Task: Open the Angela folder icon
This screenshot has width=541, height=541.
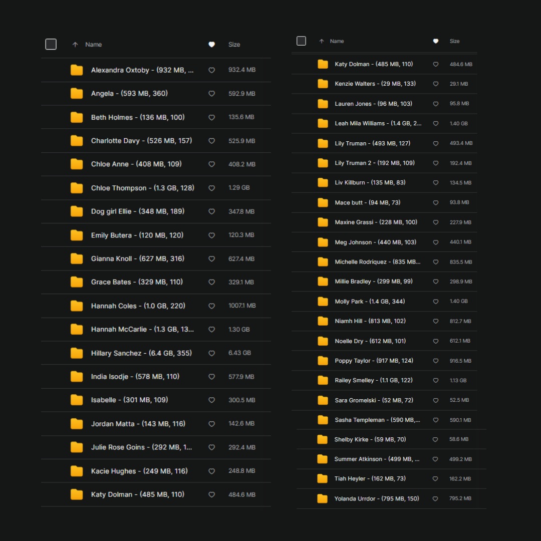Action: (x=77, y=94)
